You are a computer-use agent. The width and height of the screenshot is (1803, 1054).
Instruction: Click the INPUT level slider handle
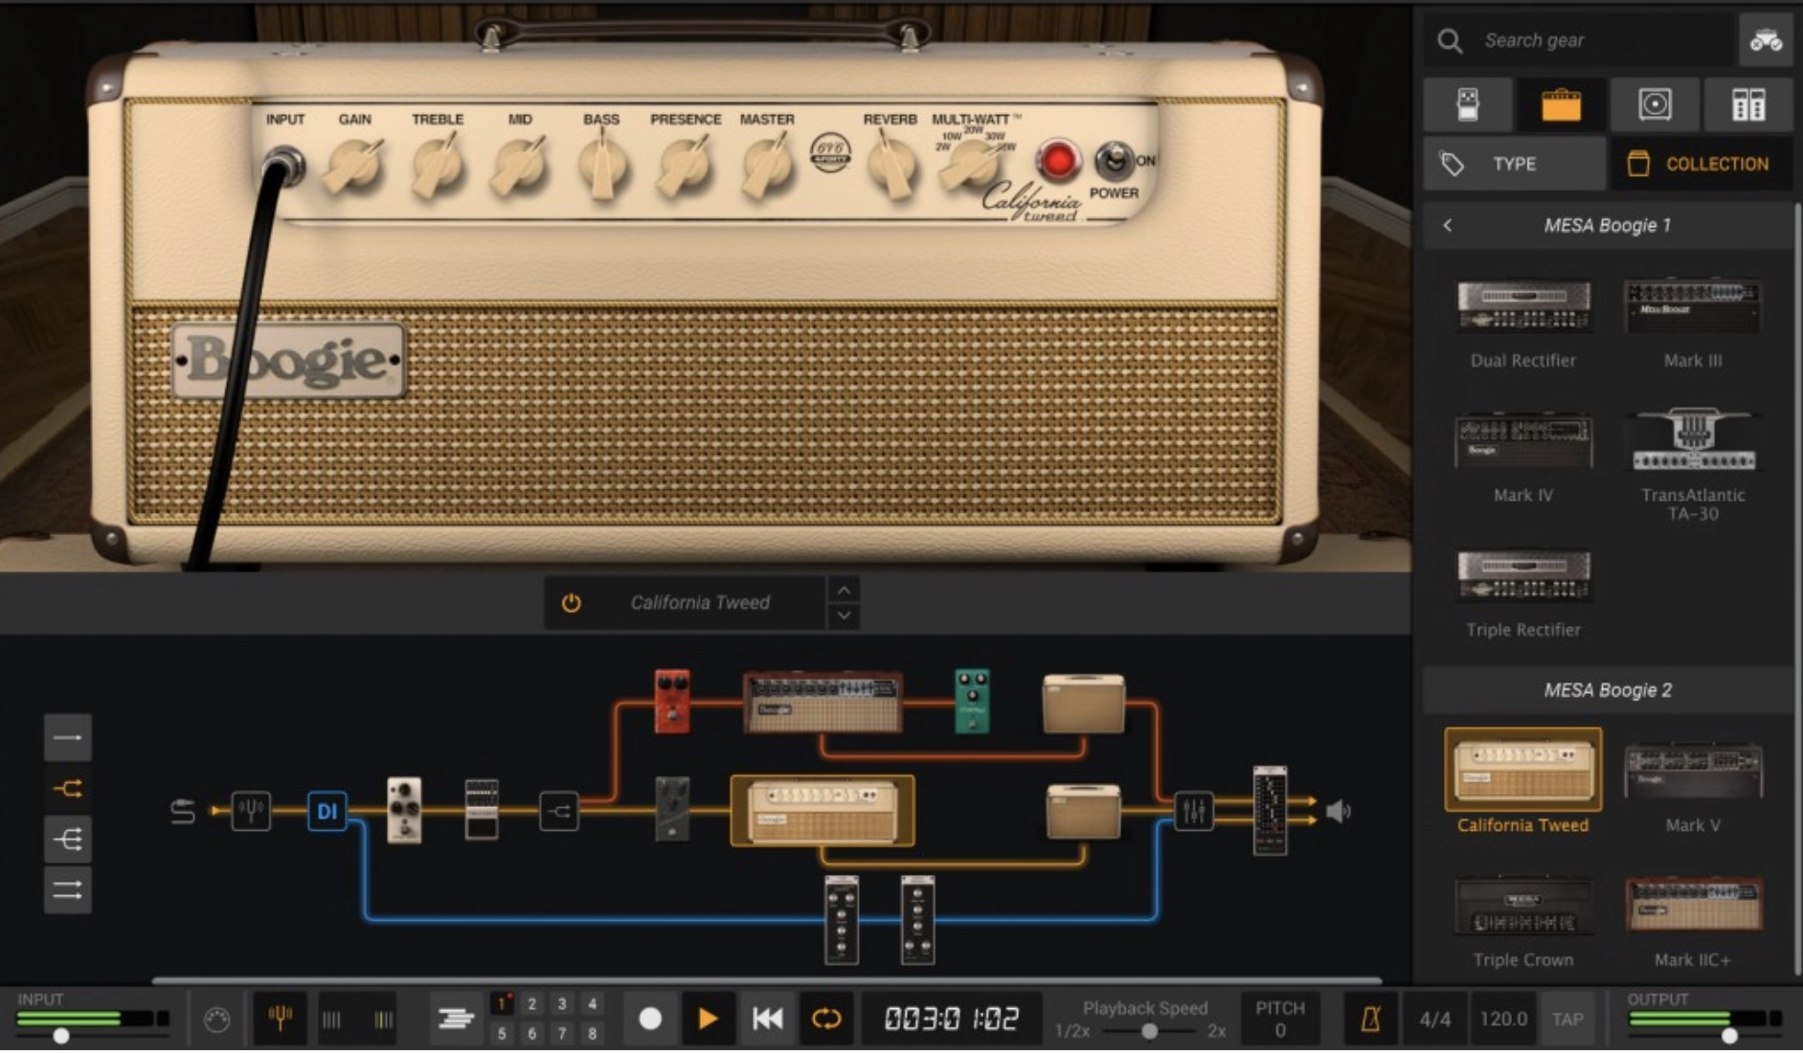click(x=61, y=1036)
